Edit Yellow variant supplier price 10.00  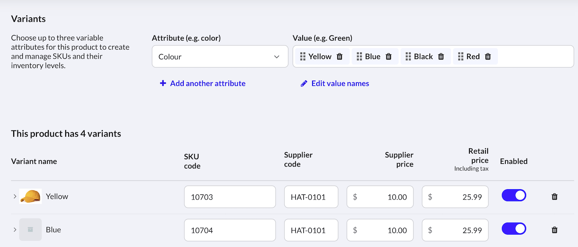tap(380, 197)
